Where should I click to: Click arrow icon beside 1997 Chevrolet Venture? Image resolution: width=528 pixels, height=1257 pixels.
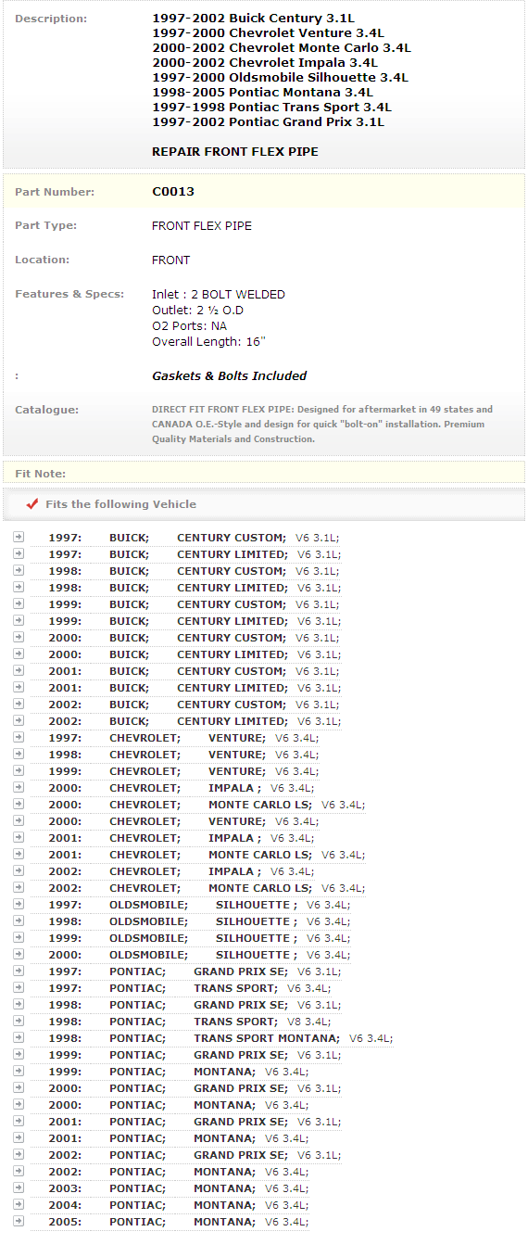pyautogui.click(x=19, y=737)
